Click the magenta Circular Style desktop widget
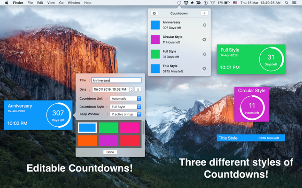This screenshot has height=188, width=302. pyautogui.click(x=252, y=104)
